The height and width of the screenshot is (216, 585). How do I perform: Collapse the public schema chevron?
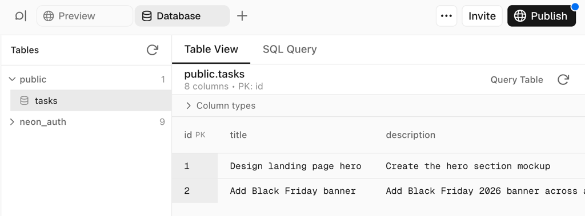[x=13, y=79]
